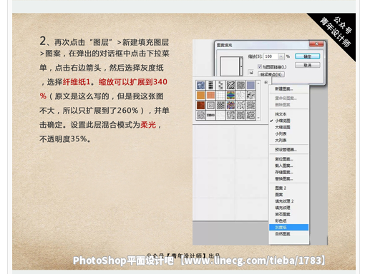Screen dimensions: 365x274
Task: Click create new preset icon in dialog
Action: pyautogui.click(x=251, y=73)
